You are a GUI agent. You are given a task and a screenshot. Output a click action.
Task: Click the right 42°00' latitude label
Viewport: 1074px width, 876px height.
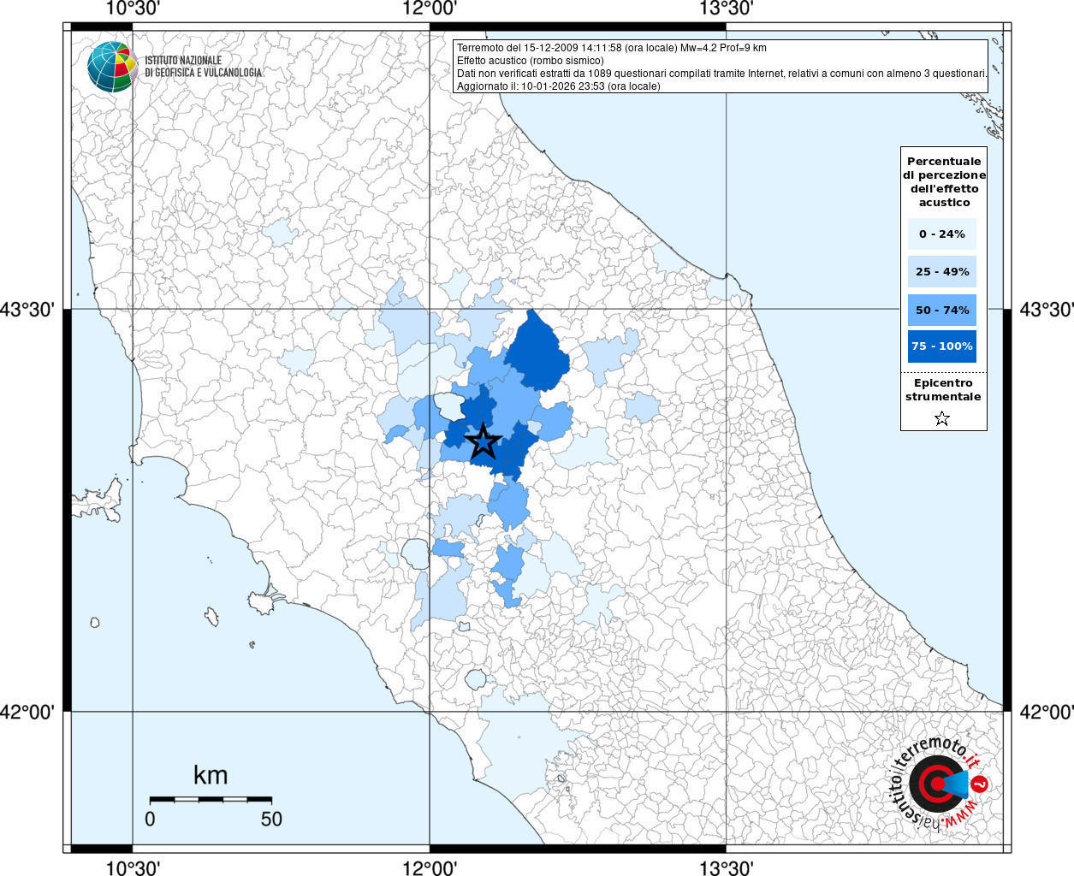coord(1046,711)
